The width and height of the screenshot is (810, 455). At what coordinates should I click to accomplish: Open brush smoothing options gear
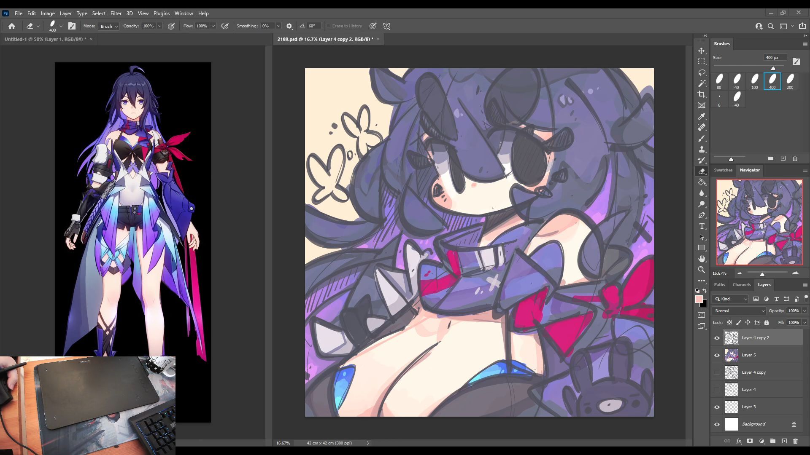point(289,26)
